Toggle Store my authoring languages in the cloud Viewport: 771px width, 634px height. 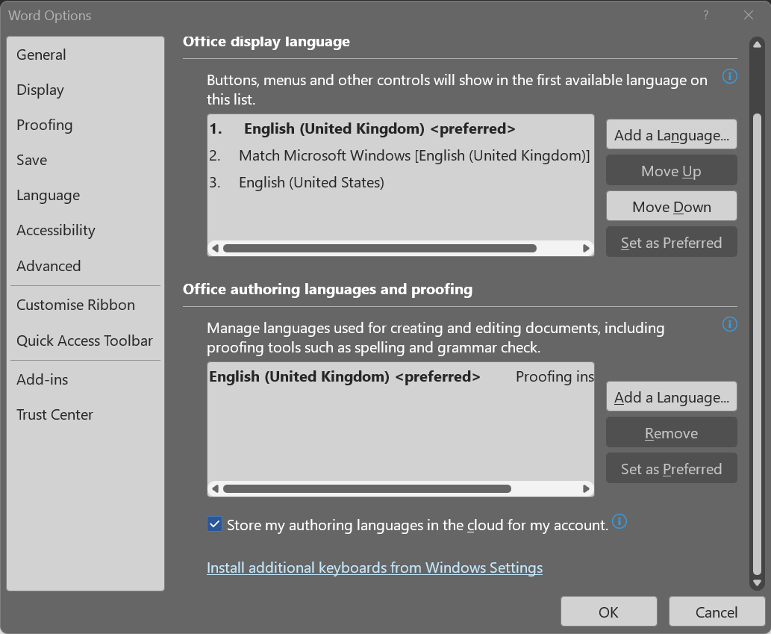(214, 524)
